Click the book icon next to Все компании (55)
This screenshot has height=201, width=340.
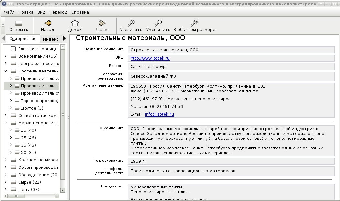[x=13, y=56]
